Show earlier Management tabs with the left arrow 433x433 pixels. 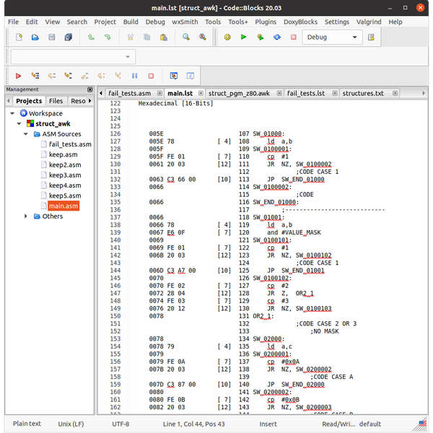(x=8, y=101)
